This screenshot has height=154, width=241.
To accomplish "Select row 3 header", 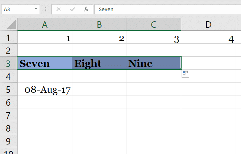I will [8, 64].
